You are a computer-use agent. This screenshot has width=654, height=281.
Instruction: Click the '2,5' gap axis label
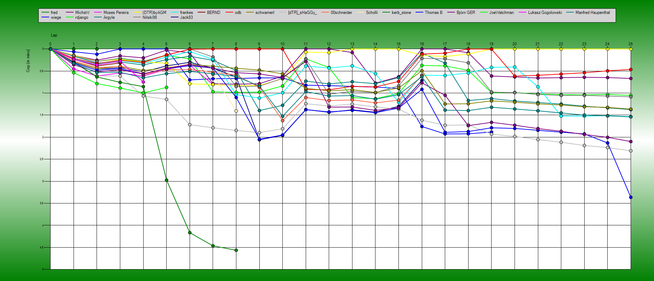coord(41,159)
